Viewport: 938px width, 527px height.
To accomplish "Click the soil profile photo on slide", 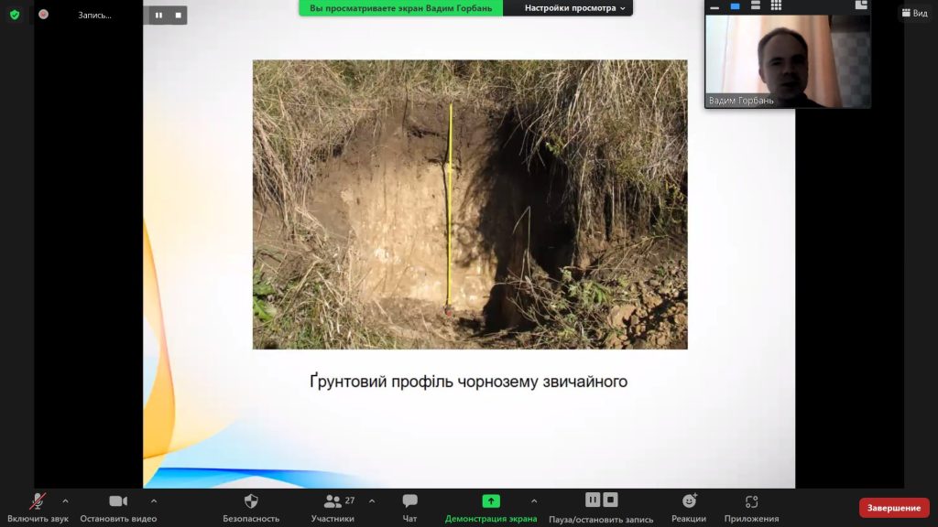I will [x=470, y=204].
